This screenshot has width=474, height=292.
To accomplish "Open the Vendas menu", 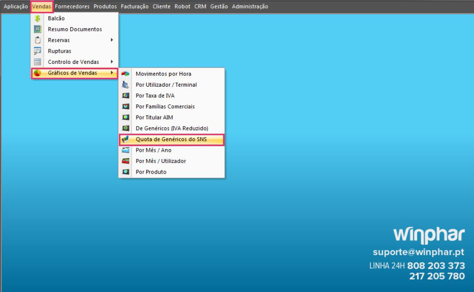I will (42, 6).
